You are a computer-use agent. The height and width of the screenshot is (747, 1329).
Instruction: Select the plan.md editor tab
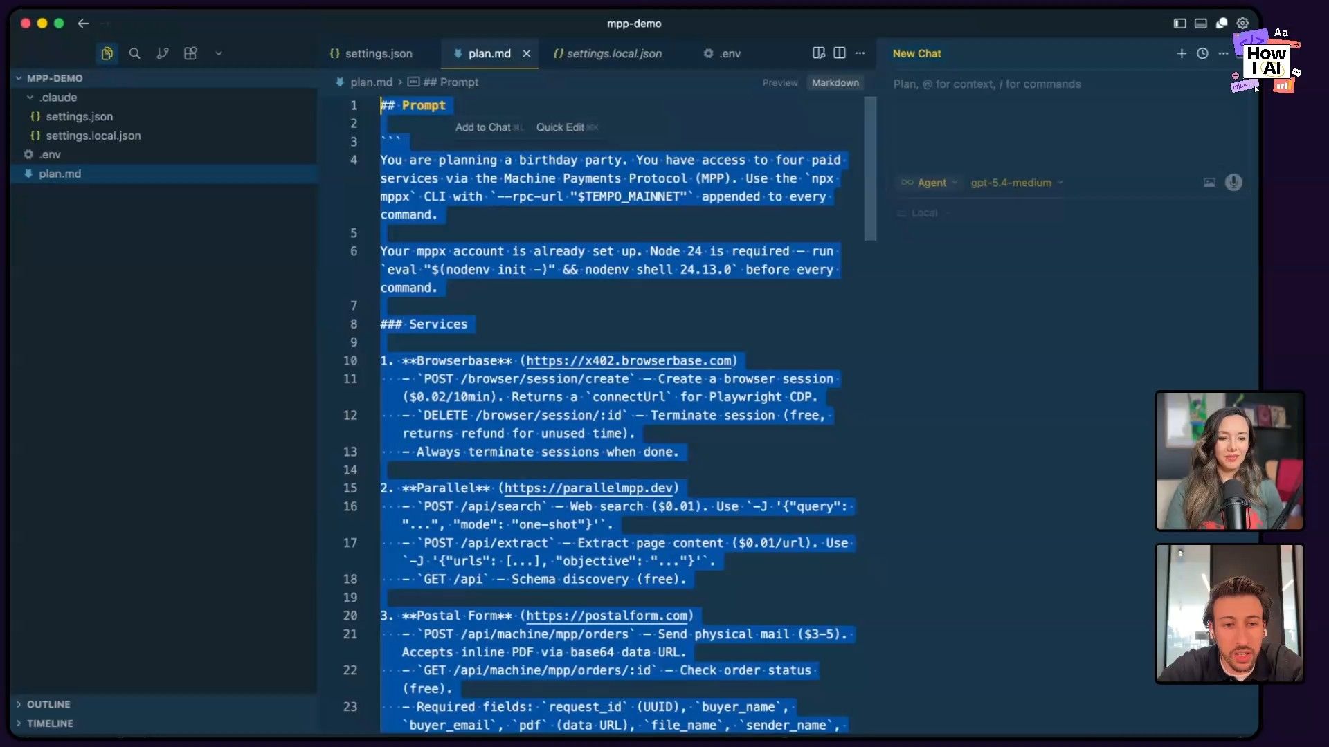click(489, 53)
